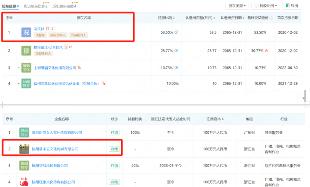
Task: Select 2023-03 至今 tenure cell
Action: click(170, 165)
